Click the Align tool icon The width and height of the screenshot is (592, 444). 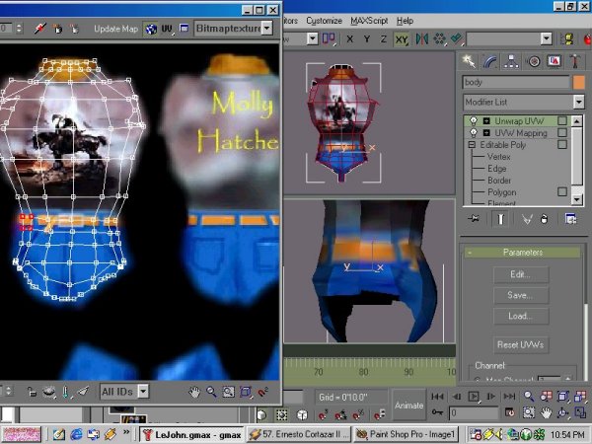pyautogui.click(x=457, y=38)
